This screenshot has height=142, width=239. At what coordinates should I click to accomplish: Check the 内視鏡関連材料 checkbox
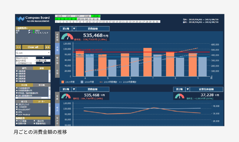click(x=17, y=90)
